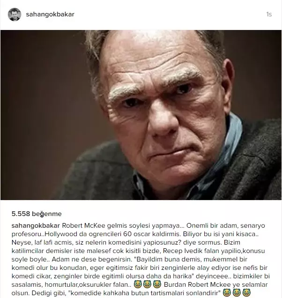Open the "1s" post timestamp
Viewport: 282px width, 298px height.
pos(269,14)
